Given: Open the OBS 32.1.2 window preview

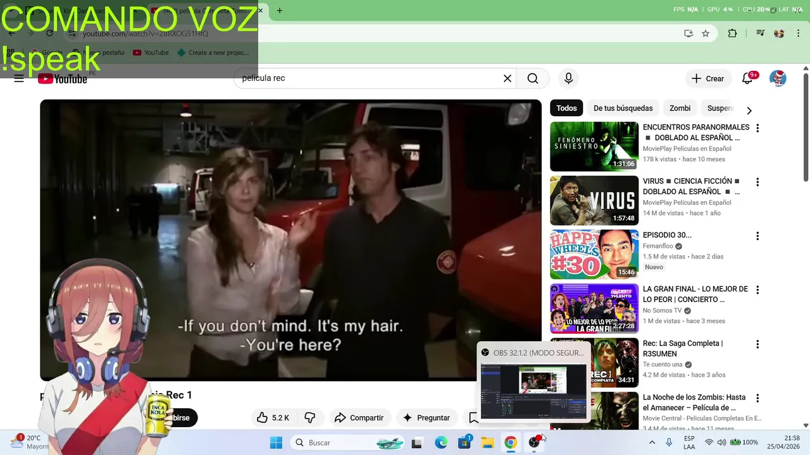Looking at the screenshot, I should point(533,382).
